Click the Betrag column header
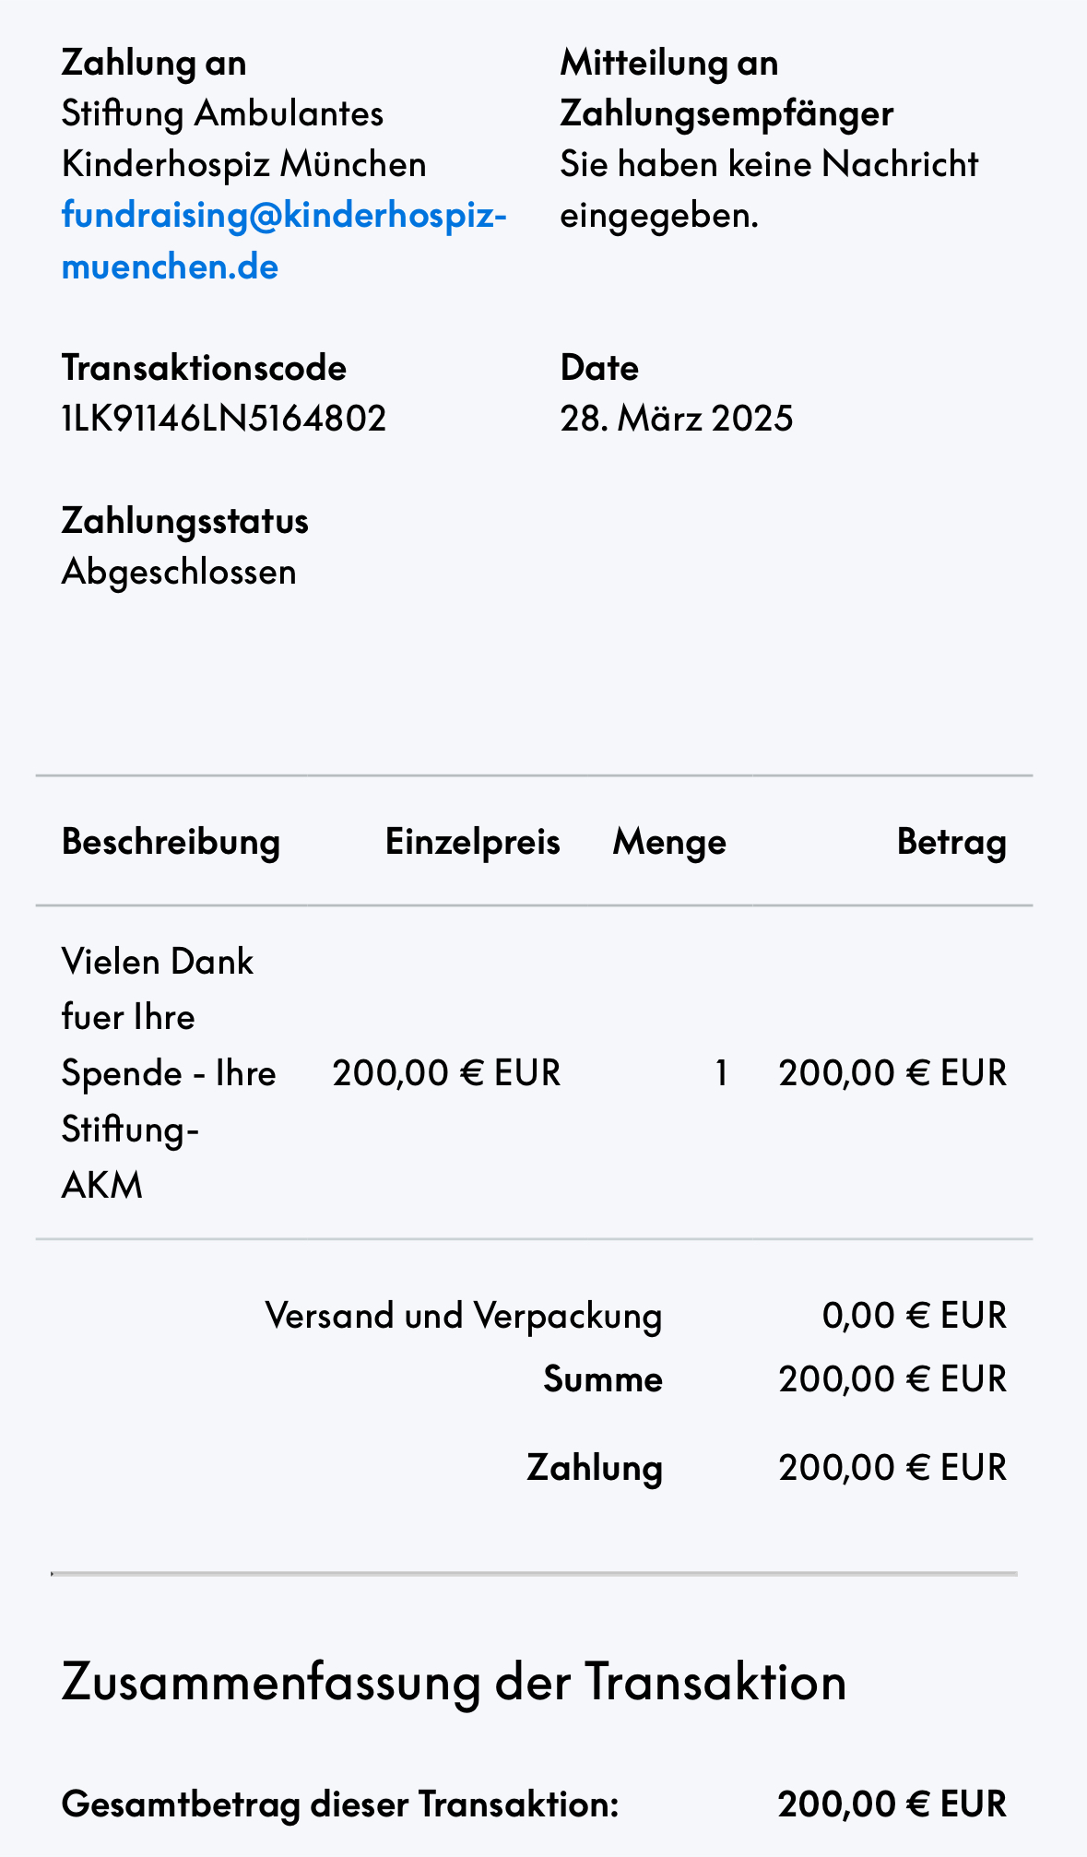The height and width of the screenshot is (1857, 1087). (951, 842)
